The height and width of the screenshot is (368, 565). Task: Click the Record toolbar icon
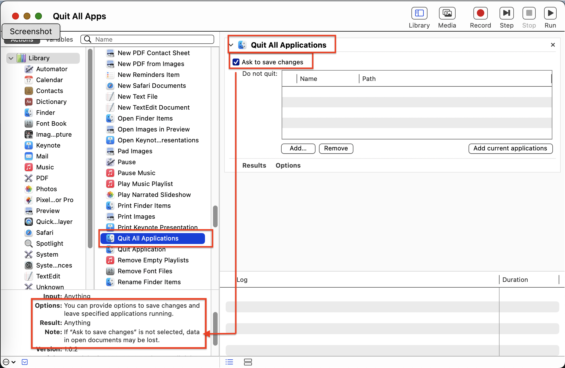(x=480, y=13)
